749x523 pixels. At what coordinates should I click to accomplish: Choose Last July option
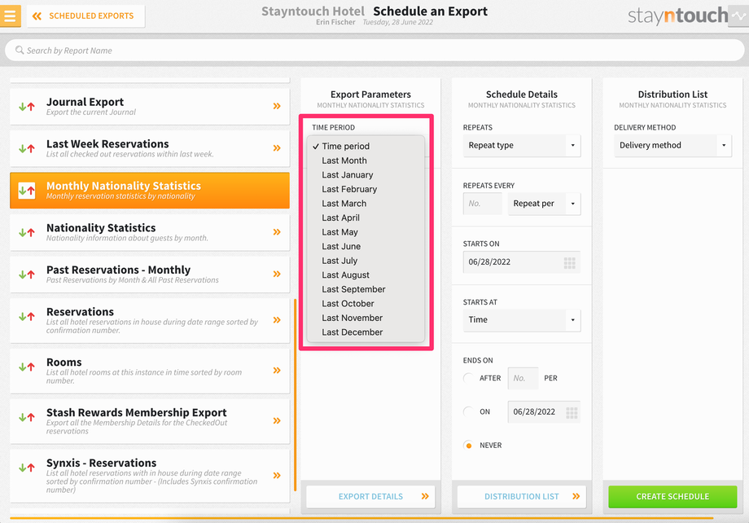pyautogui.click(x=366, y=261)
